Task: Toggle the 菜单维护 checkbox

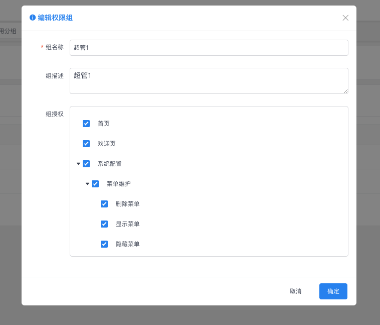Action: click(x=95, y=184)
